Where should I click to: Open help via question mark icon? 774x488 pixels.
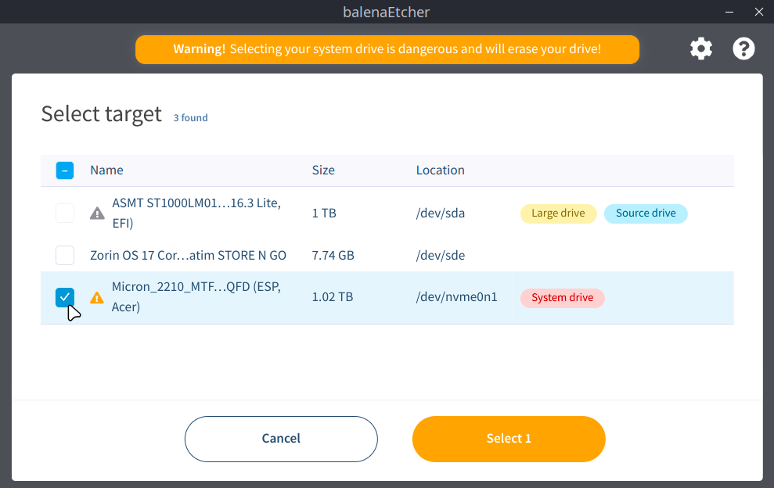coord(743,49)
